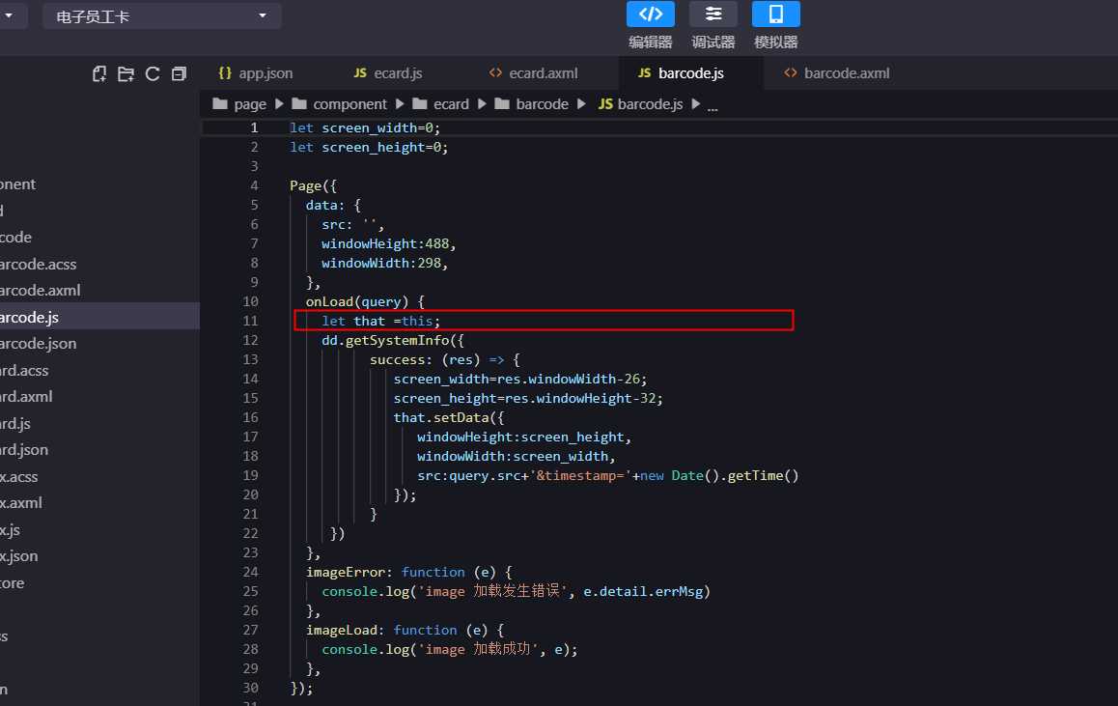Click the 'success: (res) => {' line
The width and height of the screenshot is (1118, 706).
pyautogui.click(x=445, y=359)
